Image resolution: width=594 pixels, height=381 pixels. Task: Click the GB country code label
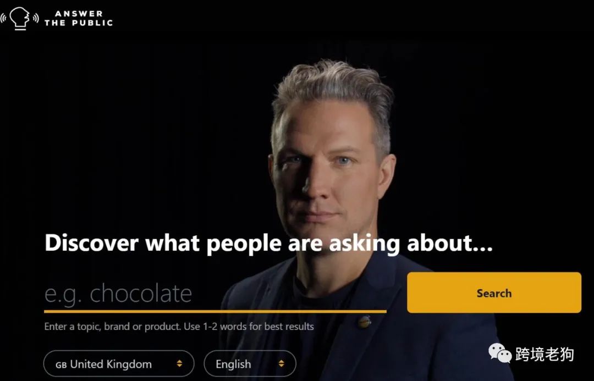coord(61,365)
